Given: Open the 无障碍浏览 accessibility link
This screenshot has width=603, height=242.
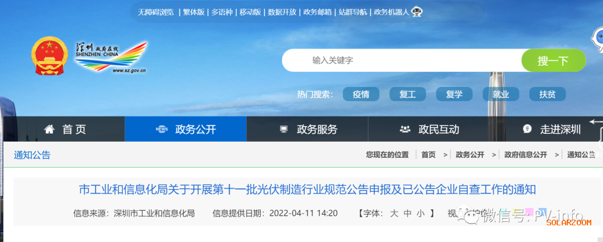Looking at the screenshot, I should coord(156,12).
